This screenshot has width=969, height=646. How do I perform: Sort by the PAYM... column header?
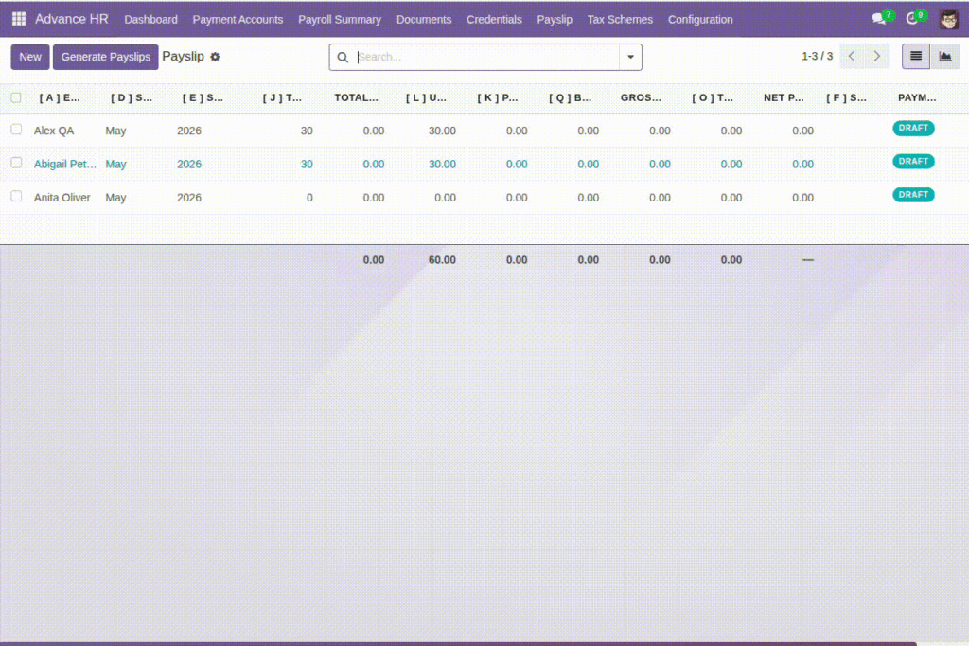coord(917,97)
